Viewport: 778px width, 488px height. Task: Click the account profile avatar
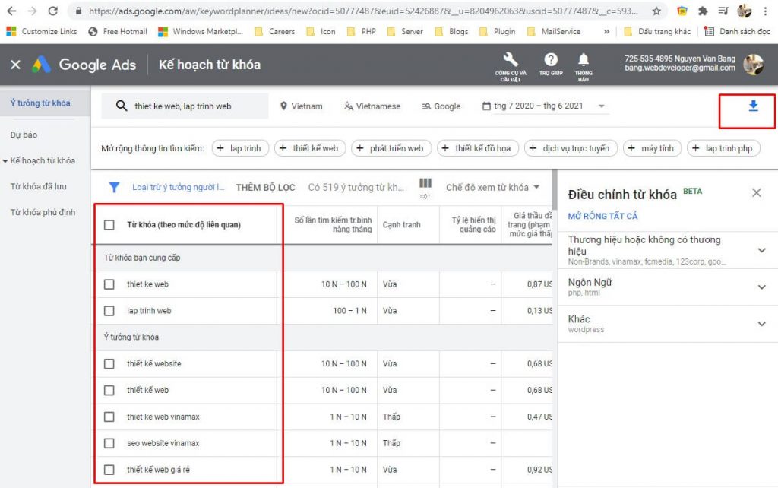point(754,65)
